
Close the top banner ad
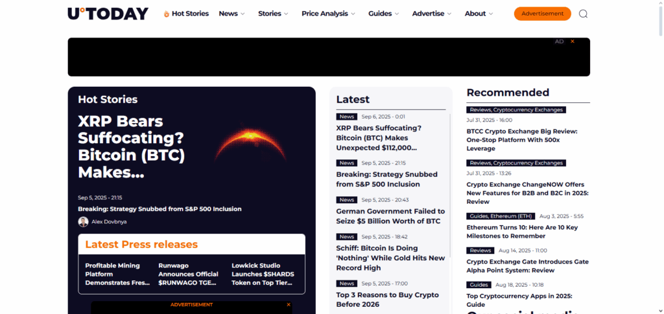click(x=573, y=41)
